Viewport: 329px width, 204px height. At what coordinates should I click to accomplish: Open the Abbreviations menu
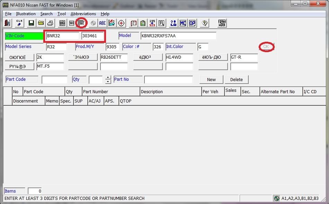[83, 14]
